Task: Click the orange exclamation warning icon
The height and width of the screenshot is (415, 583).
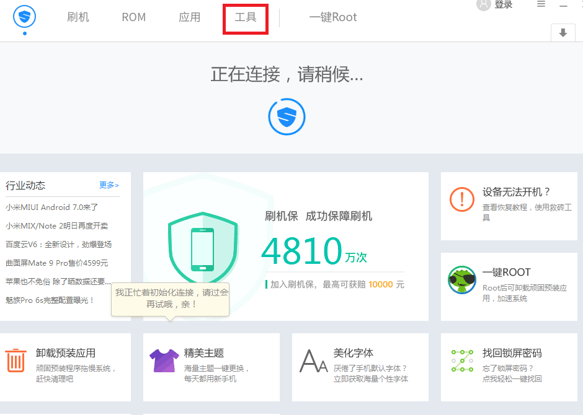Action: 462,199
